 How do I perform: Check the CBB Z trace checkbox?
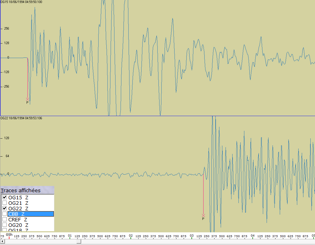4,213
